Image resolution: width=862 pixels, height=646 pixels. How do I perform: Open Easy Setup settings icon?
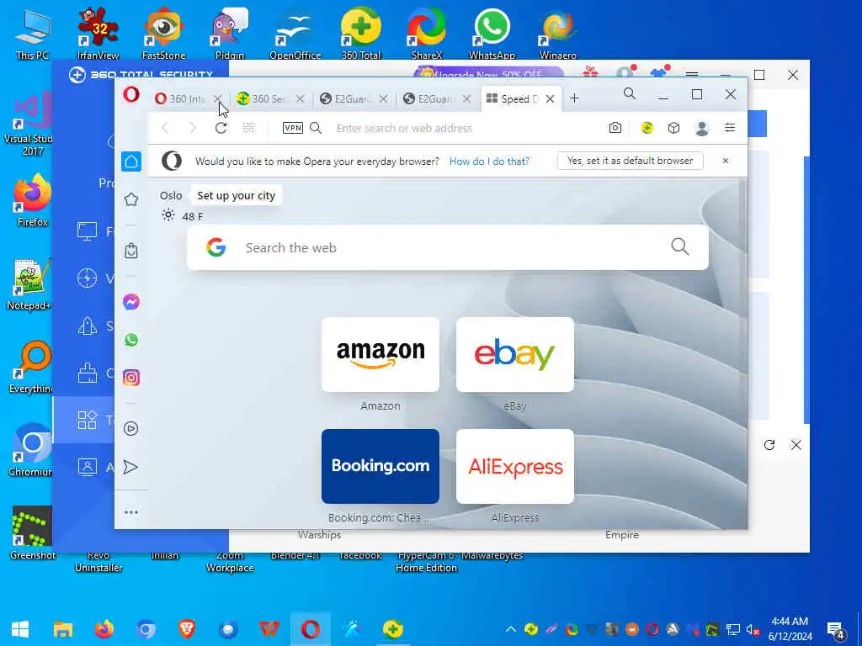coord(730,128)
